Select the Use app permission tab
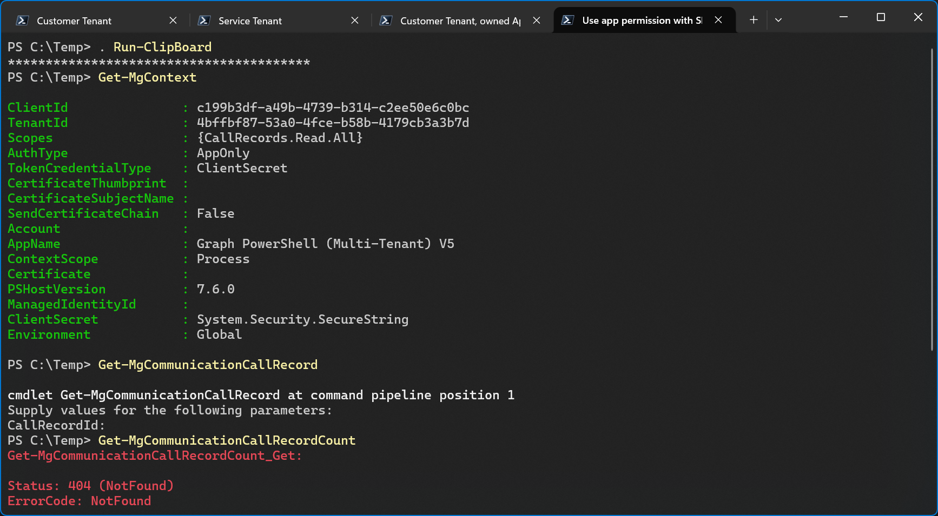This screenshot has width=938, height=516. point(641,20)
